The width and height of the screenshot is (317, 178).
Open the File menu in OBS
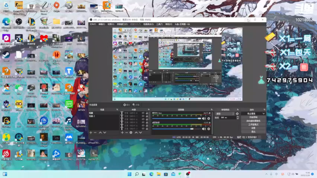coord(93,24)
